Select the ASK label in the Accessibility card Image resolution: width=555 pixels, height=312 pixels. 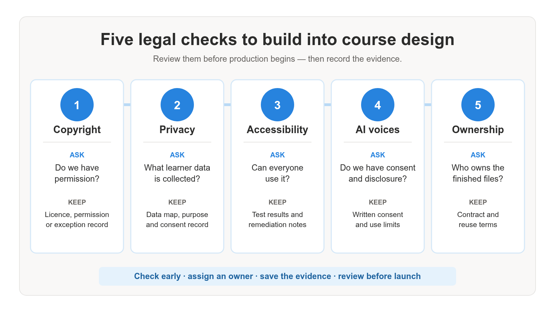click(x=277, y=155)
